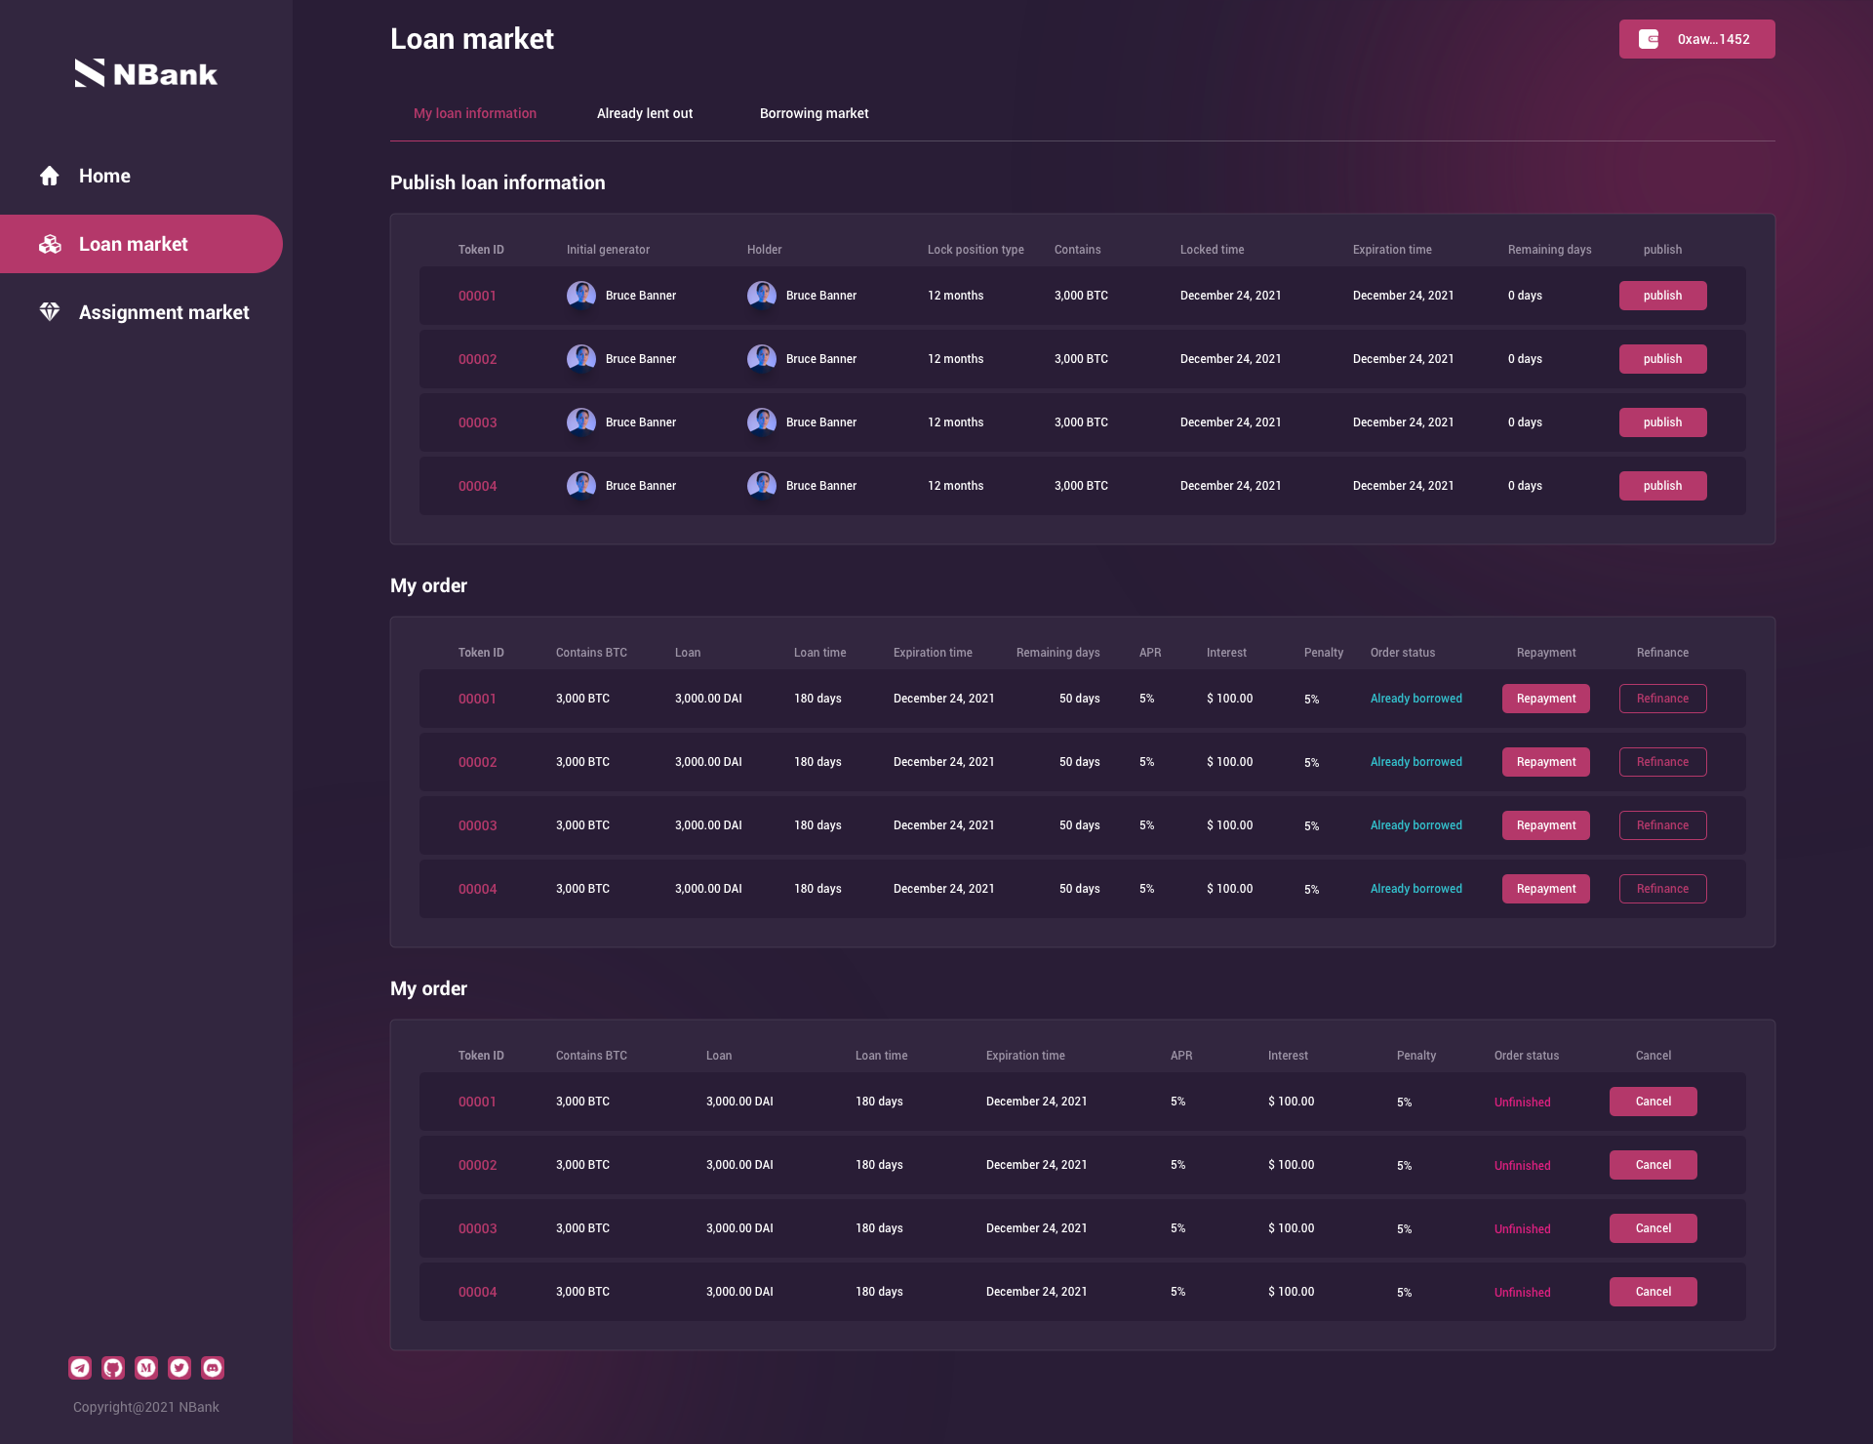Screen dimensions: 1873x1444
Task: Publish token 00003 loan
Action: [x=1662, y=422]
